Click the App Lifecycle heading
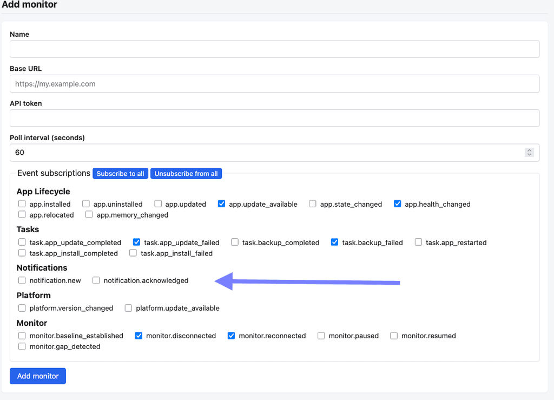Image resolution: width=554 pixels, height=400 pixels. coord(43,192)
